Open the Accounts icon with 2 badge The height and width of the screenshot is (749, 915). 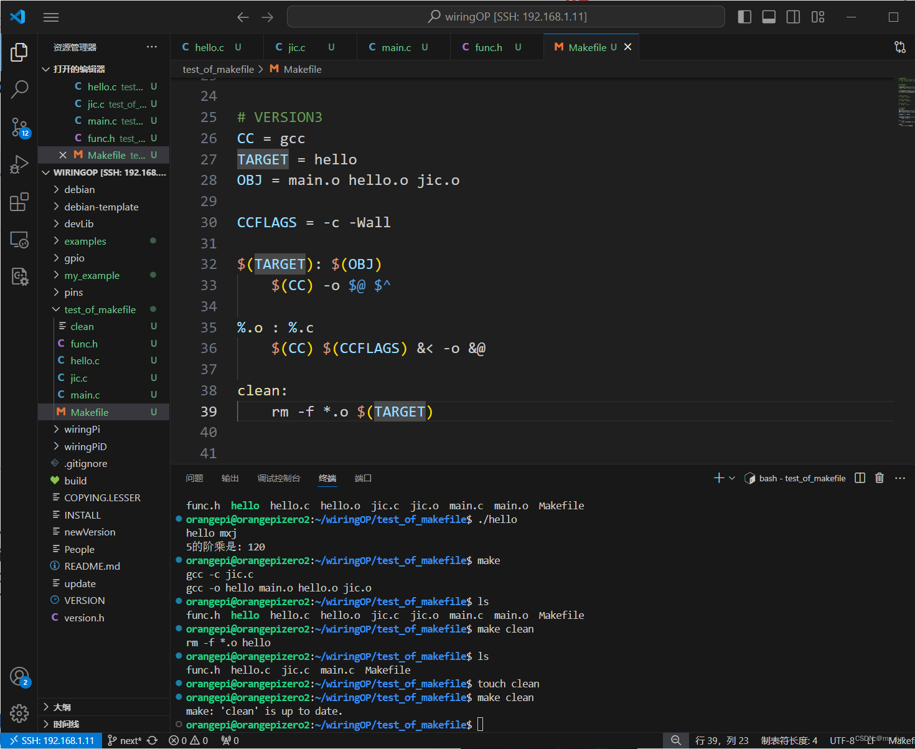tap(19, 677)
